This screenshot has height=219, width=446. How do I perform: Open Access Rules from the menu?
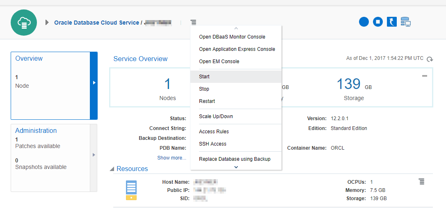pyautogui.click(x=236, y=132)
